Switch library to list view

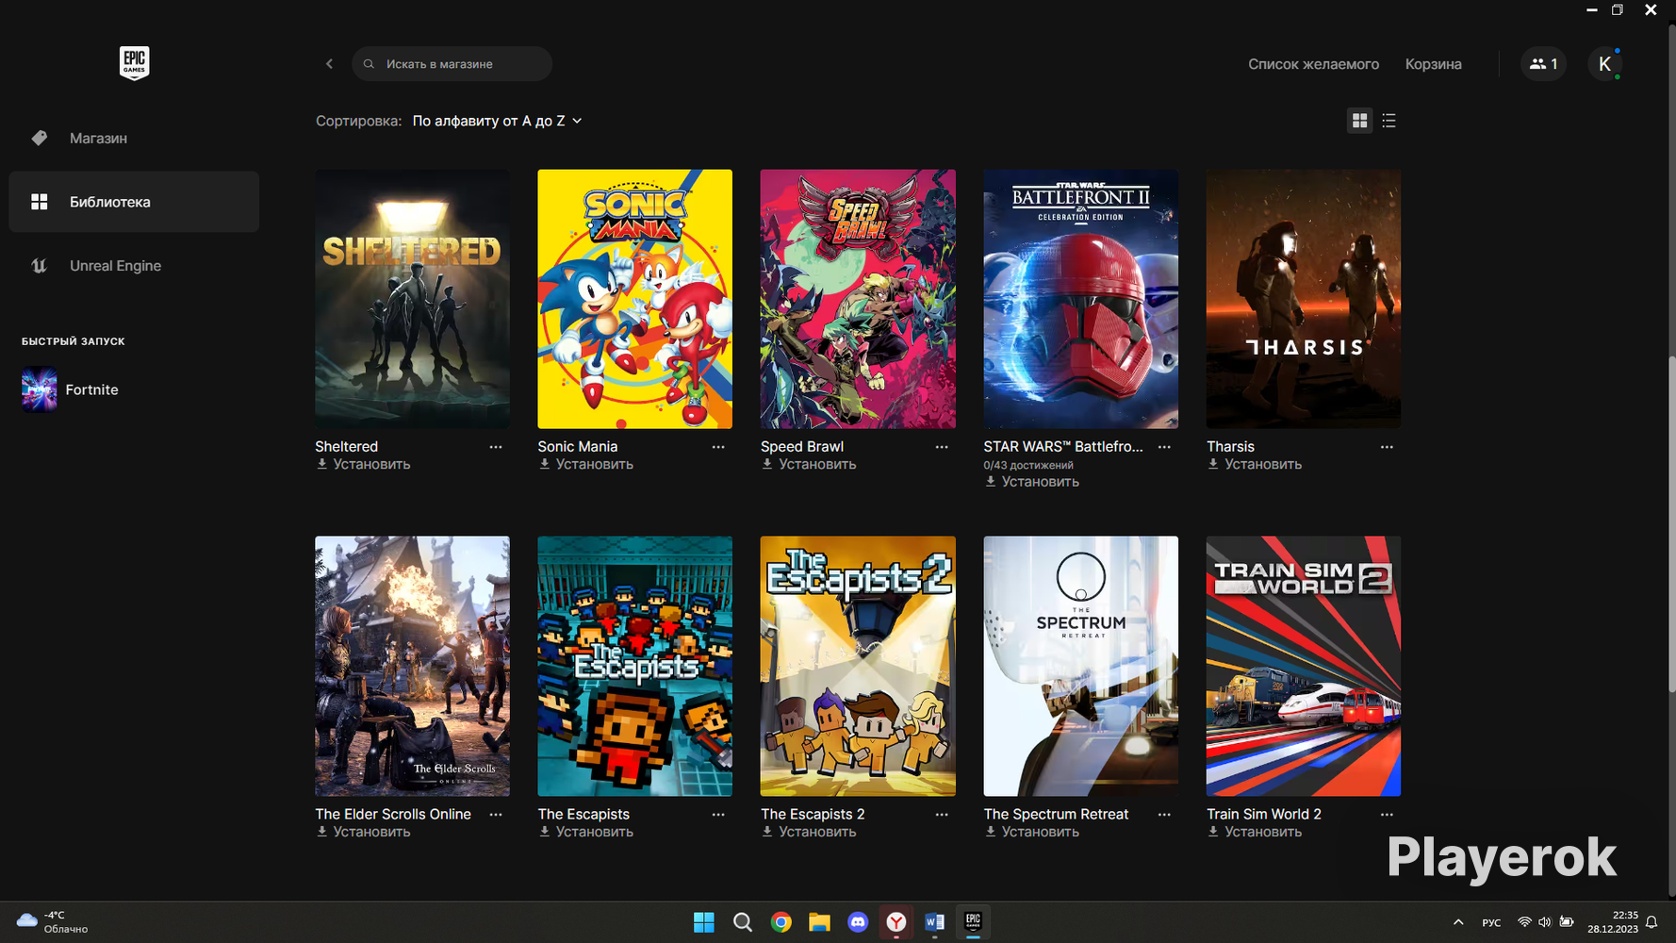[1388, 121]
